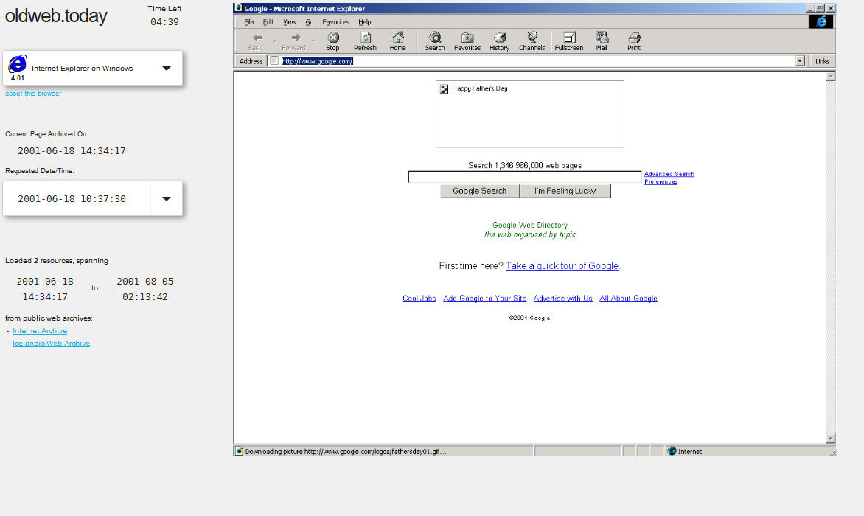Screen dimensions: 864x516
Task: Open the Go menu
Action: coord(309,22)
